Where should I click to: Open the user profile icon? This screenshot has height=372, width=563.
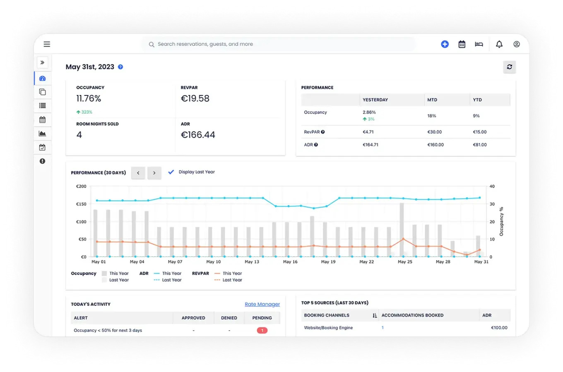pos(516,44)
